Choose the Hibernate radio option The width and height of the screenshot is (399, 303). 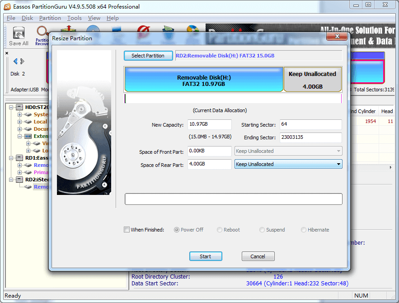[x=303, y=230]
